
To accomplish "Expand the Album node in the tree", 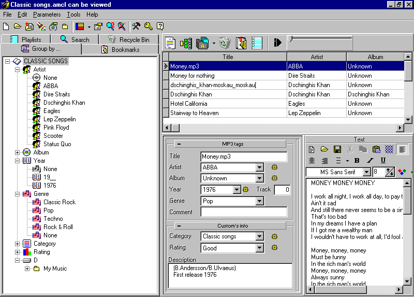I will click(18, 152).
